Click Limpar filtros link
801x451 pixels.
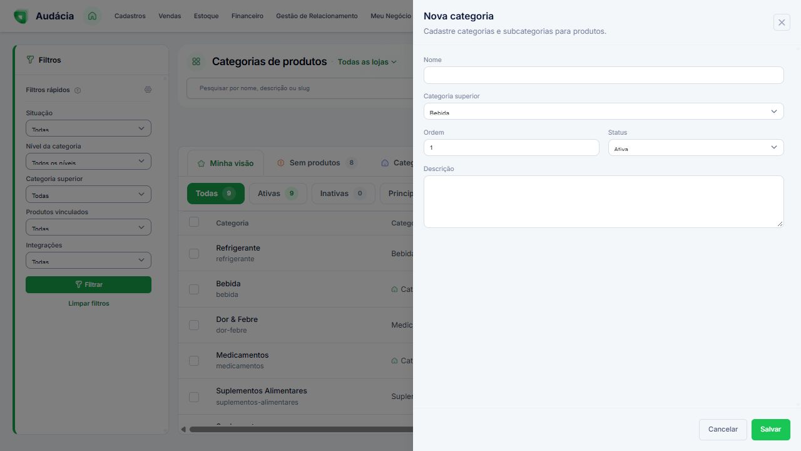pos(89,303)
